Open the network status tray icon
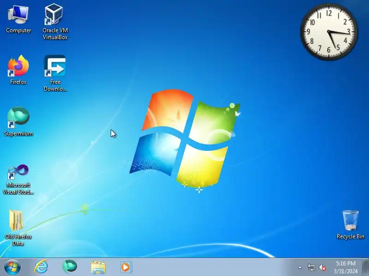 (x=311, y=267)
